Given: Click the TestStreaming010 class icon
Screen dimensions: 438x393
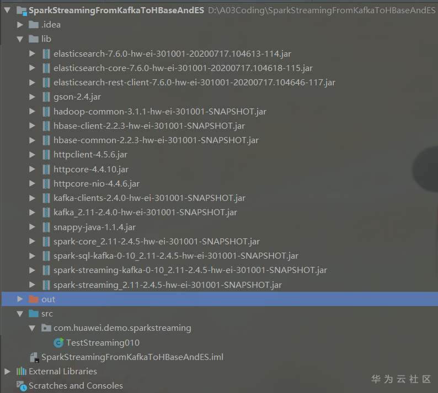Looking at the screenshot, I should 58,342.
